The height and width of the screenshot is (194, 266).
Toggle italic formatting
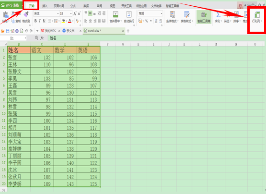tap(40, 21)
